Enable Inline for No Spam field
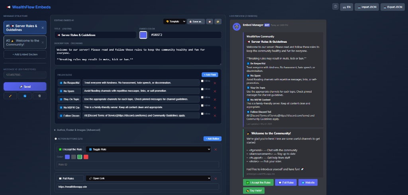This screenshot has width=408, height=195. [202, 89]
